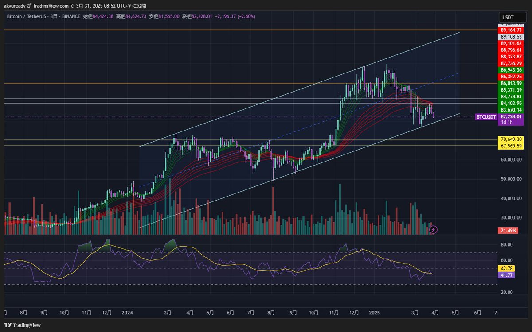Click the 60,000.00 price axis tick
The height and width of the screenshot is (332, 532).
510,160
